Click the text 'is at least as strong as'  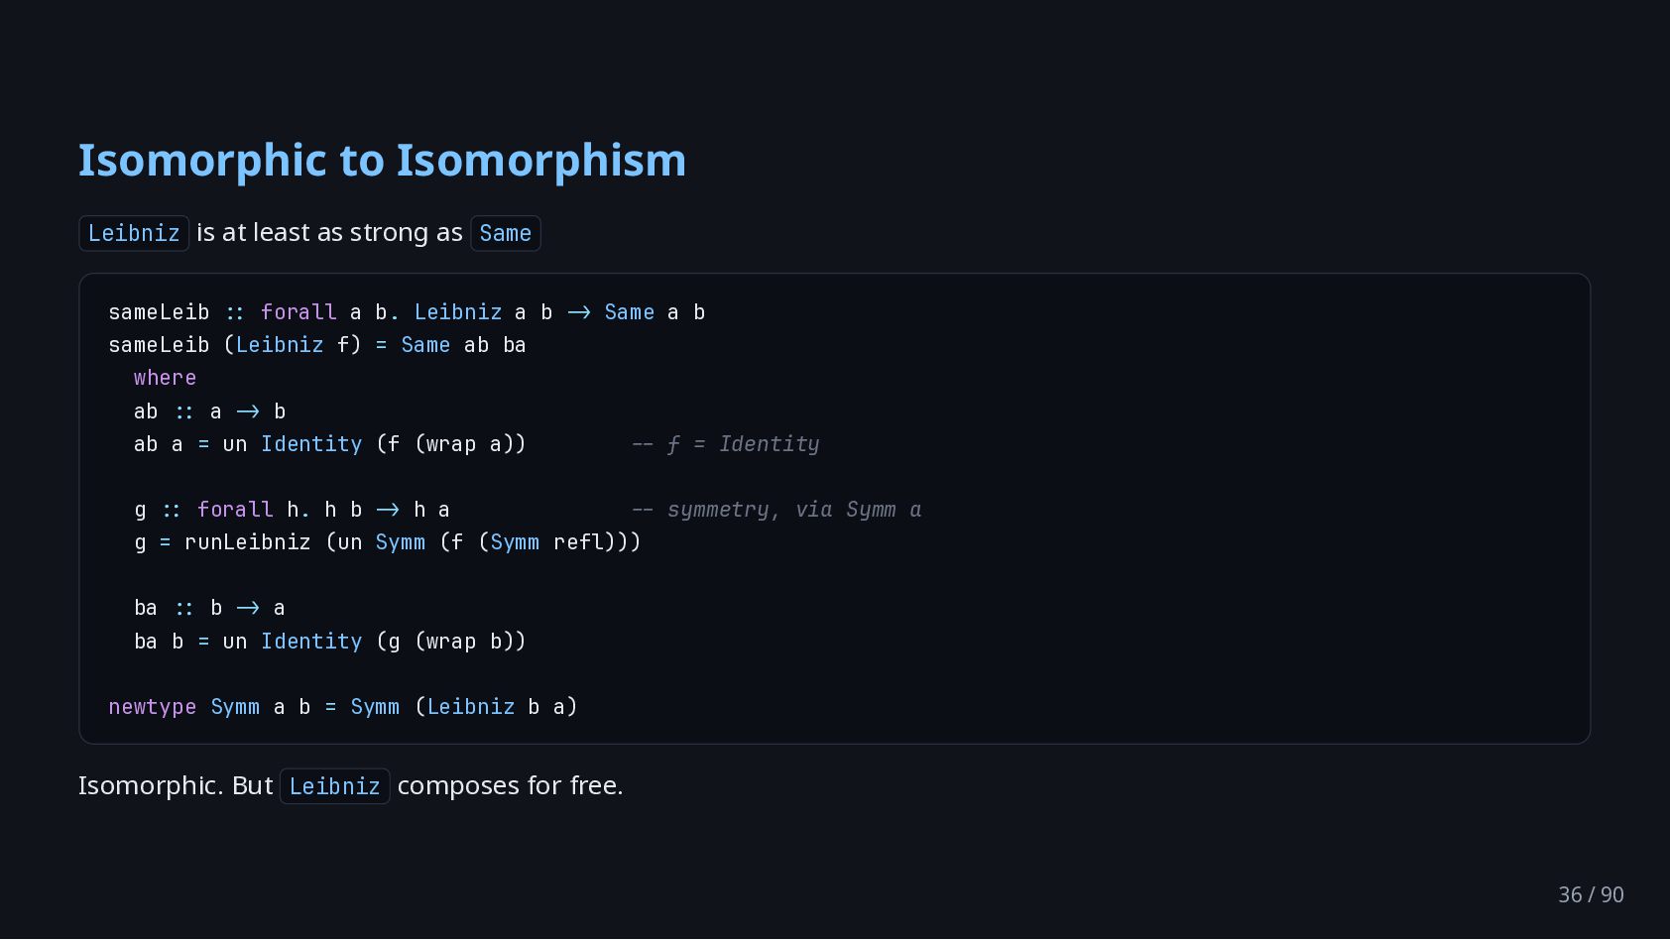point(329,233)
